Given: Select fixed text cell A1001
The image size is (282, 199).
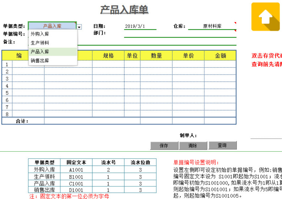Looking at the screenshot, I should click(76, 170).
